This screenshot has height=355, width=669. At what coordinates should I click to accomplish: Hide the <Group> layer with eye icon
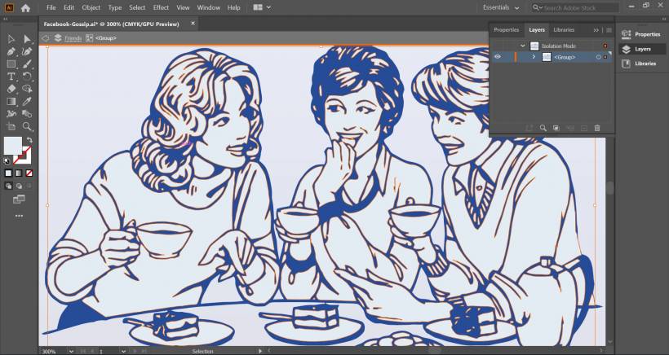point(498,57)
